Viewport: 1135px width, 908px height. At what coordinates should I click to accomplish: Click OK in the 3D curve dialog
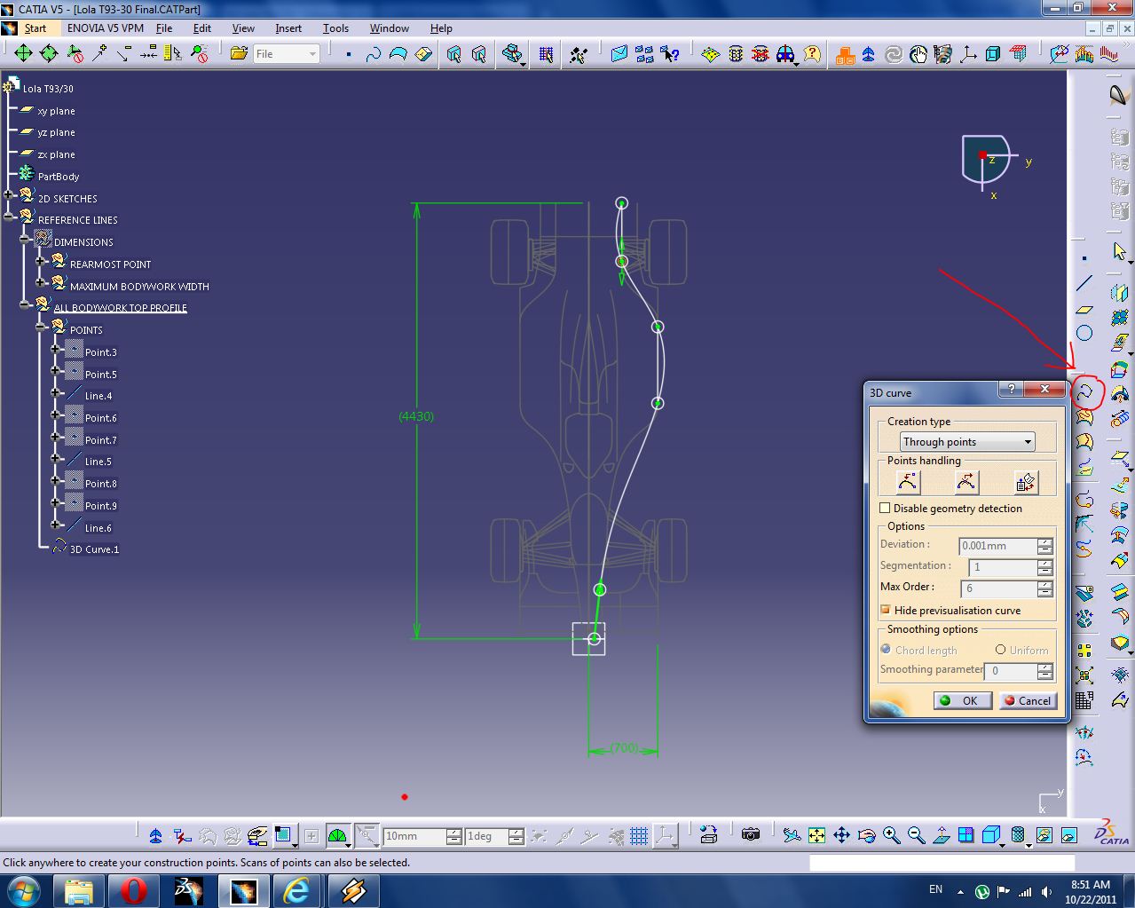coord(962,700)
